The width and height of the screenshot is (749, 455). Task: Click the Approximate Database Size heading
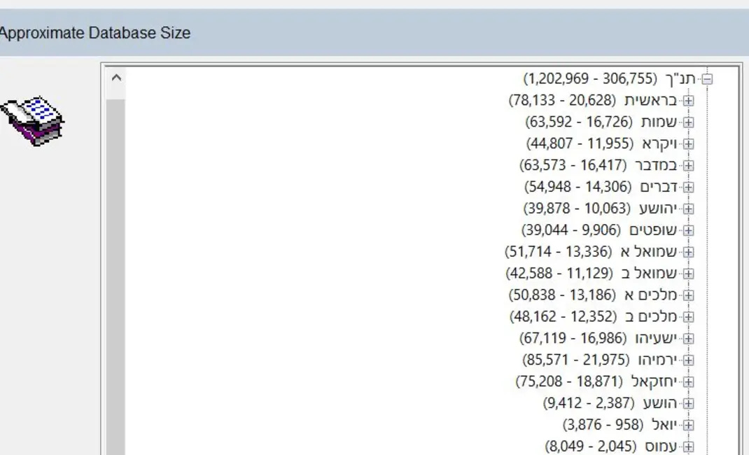94,33
